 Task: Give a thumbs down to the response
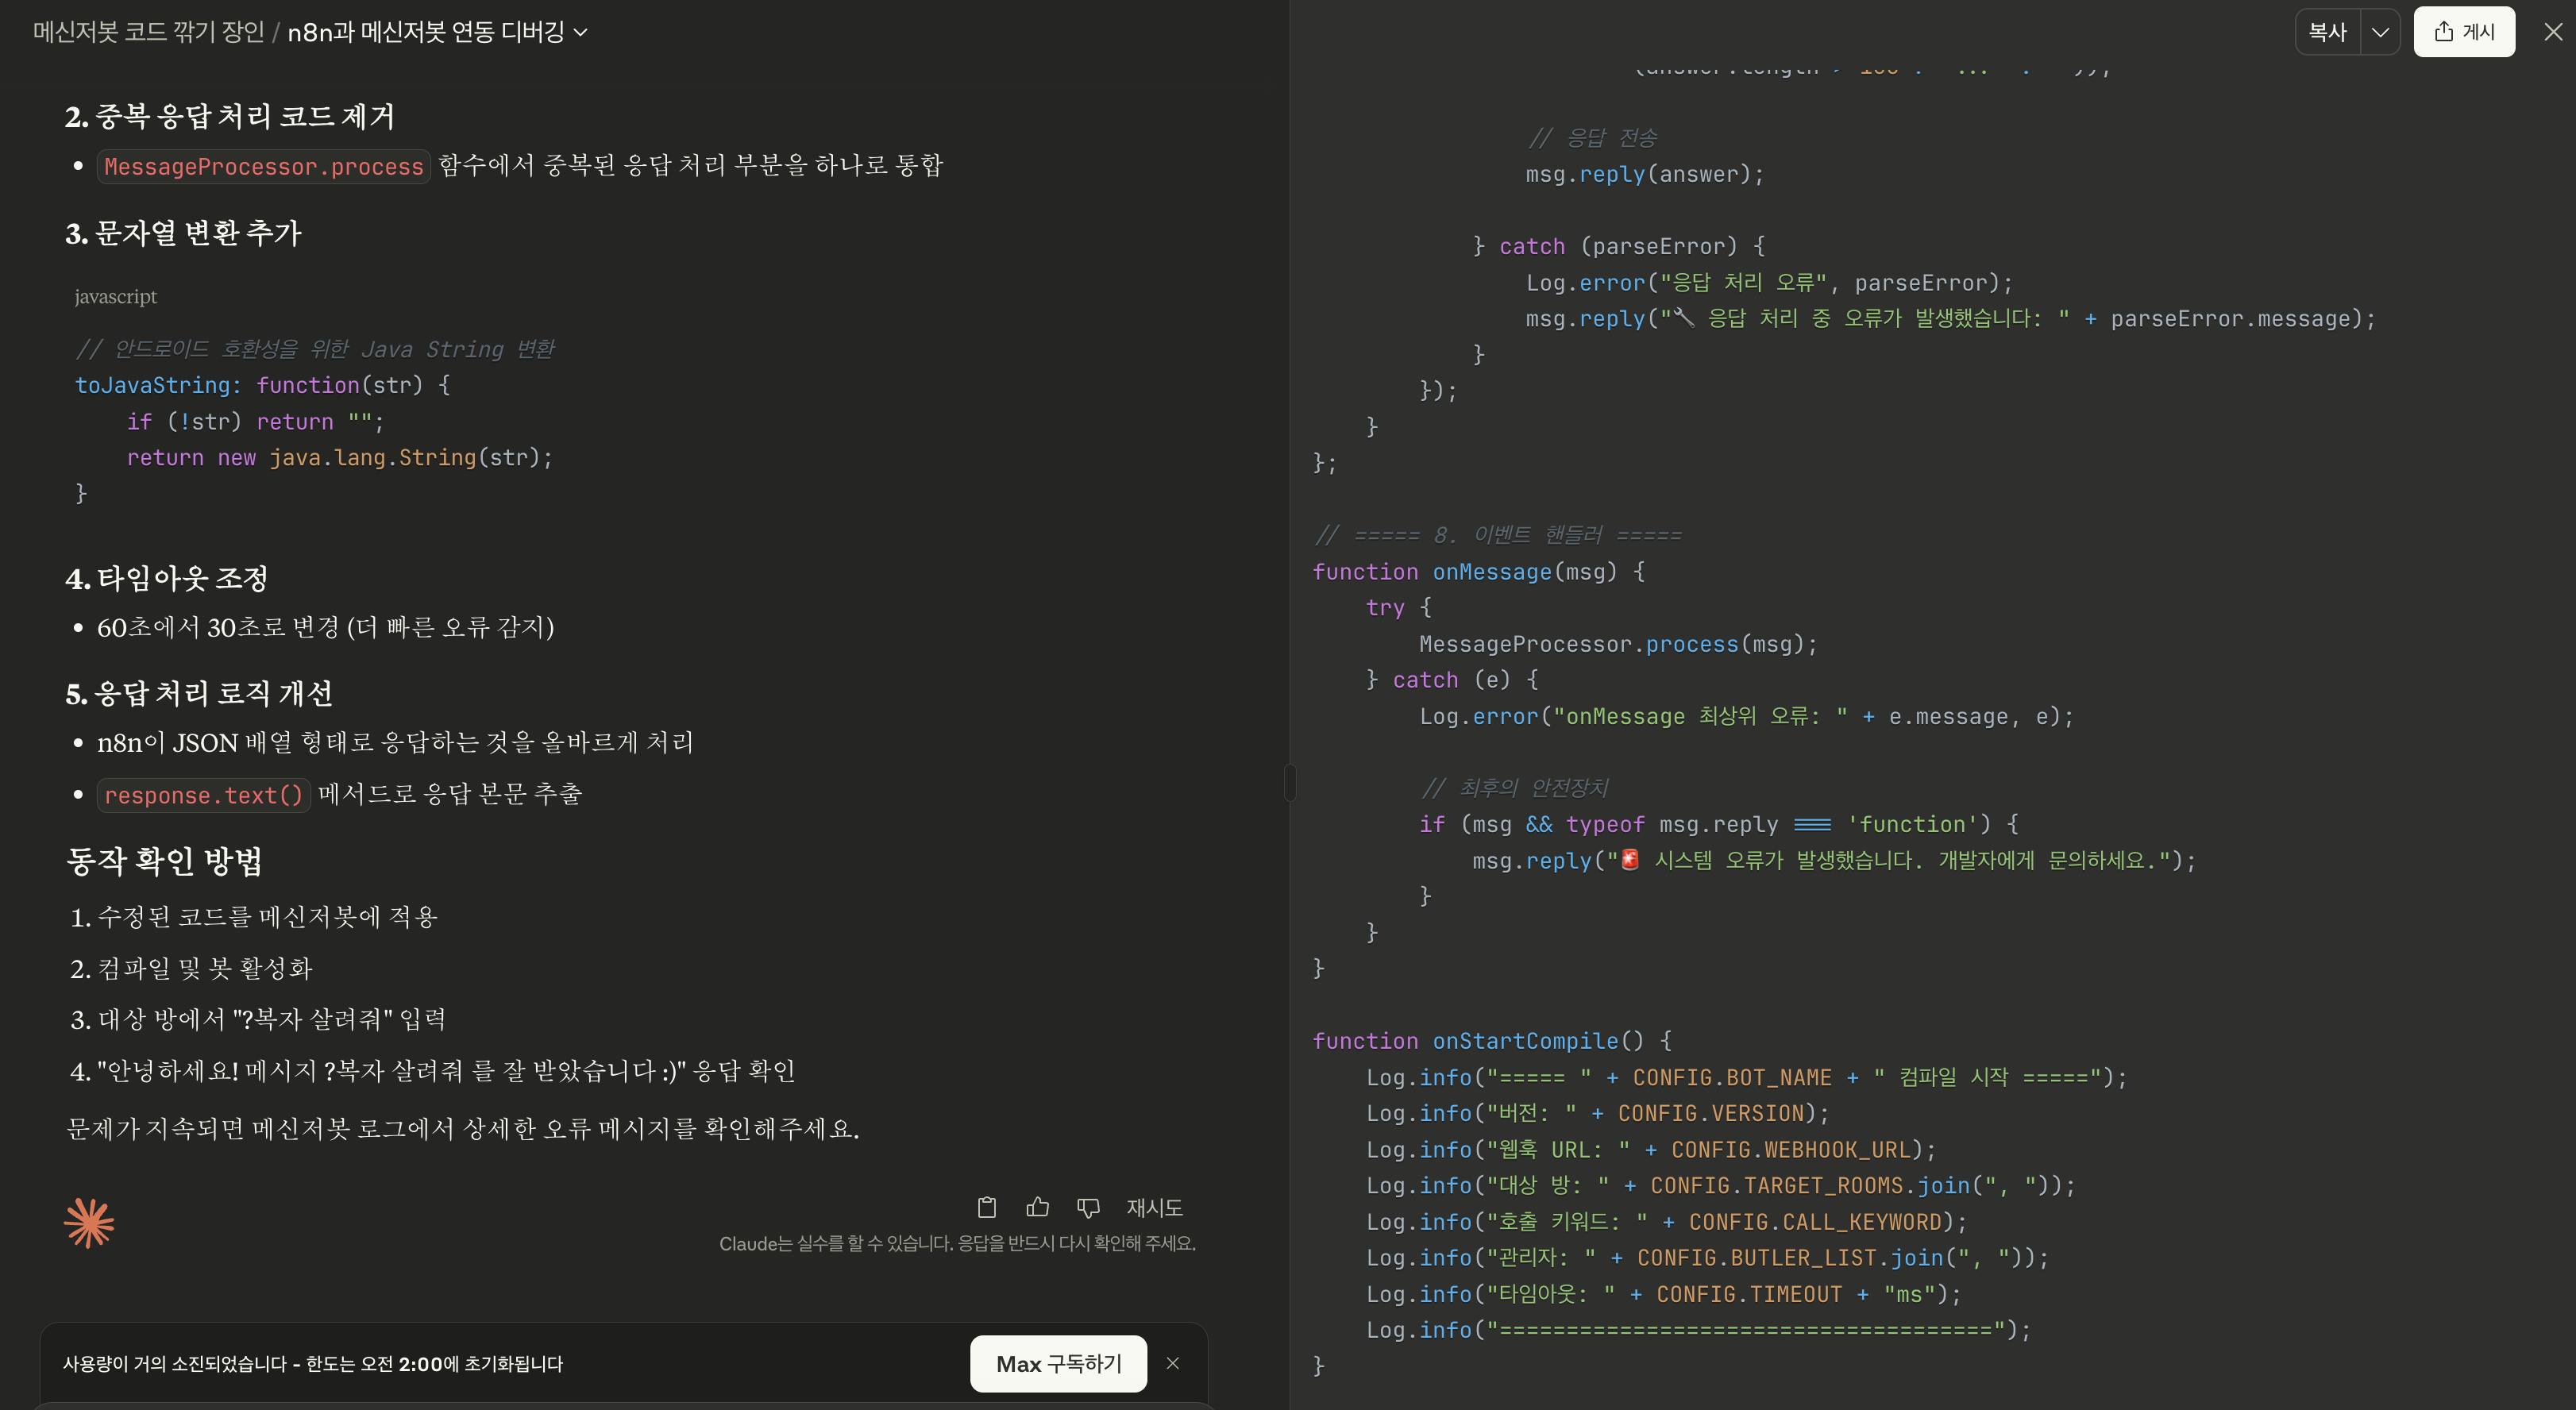coord(1088,1207)
